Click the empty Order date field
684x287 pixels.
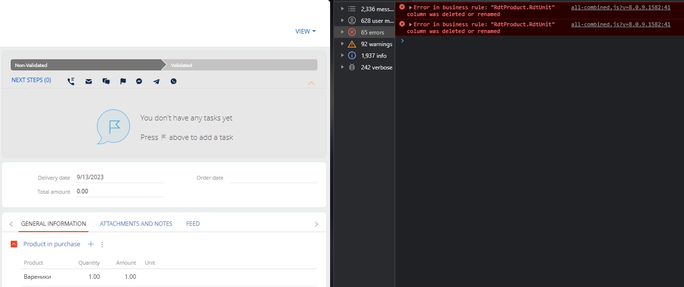(273, 178)
